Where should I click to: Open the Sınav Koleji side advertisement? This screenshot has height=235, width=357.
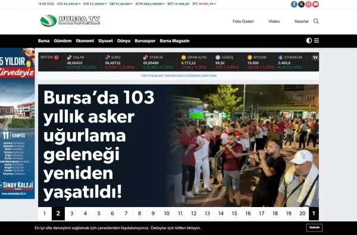point(17,123)
